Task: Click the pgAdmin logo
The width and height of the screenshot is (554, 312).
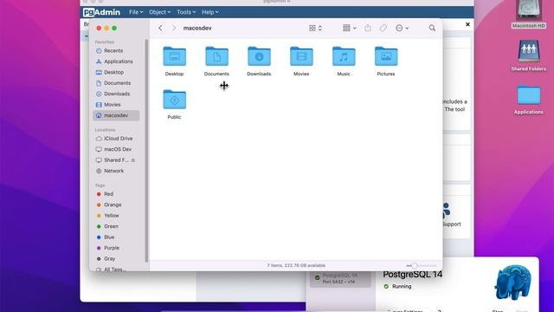Action: pos(101,12)
